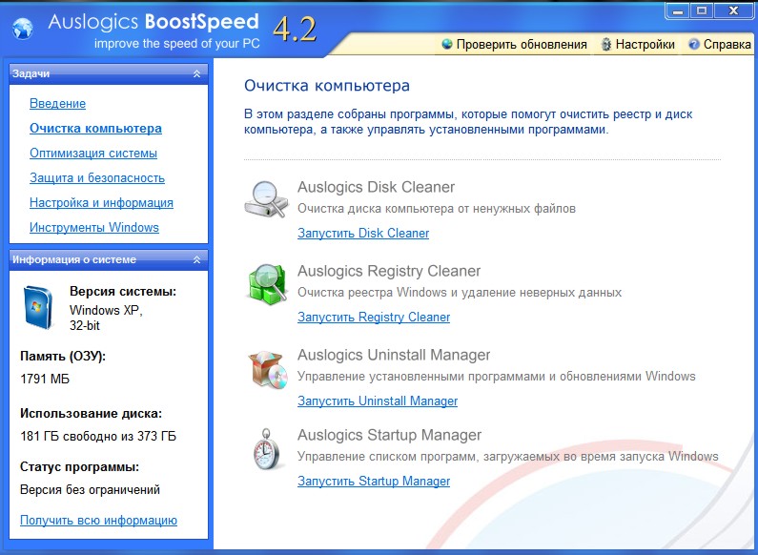Launch Запустить Registry Cleaner link
This screenshot has height=555, width=758.
374,318
